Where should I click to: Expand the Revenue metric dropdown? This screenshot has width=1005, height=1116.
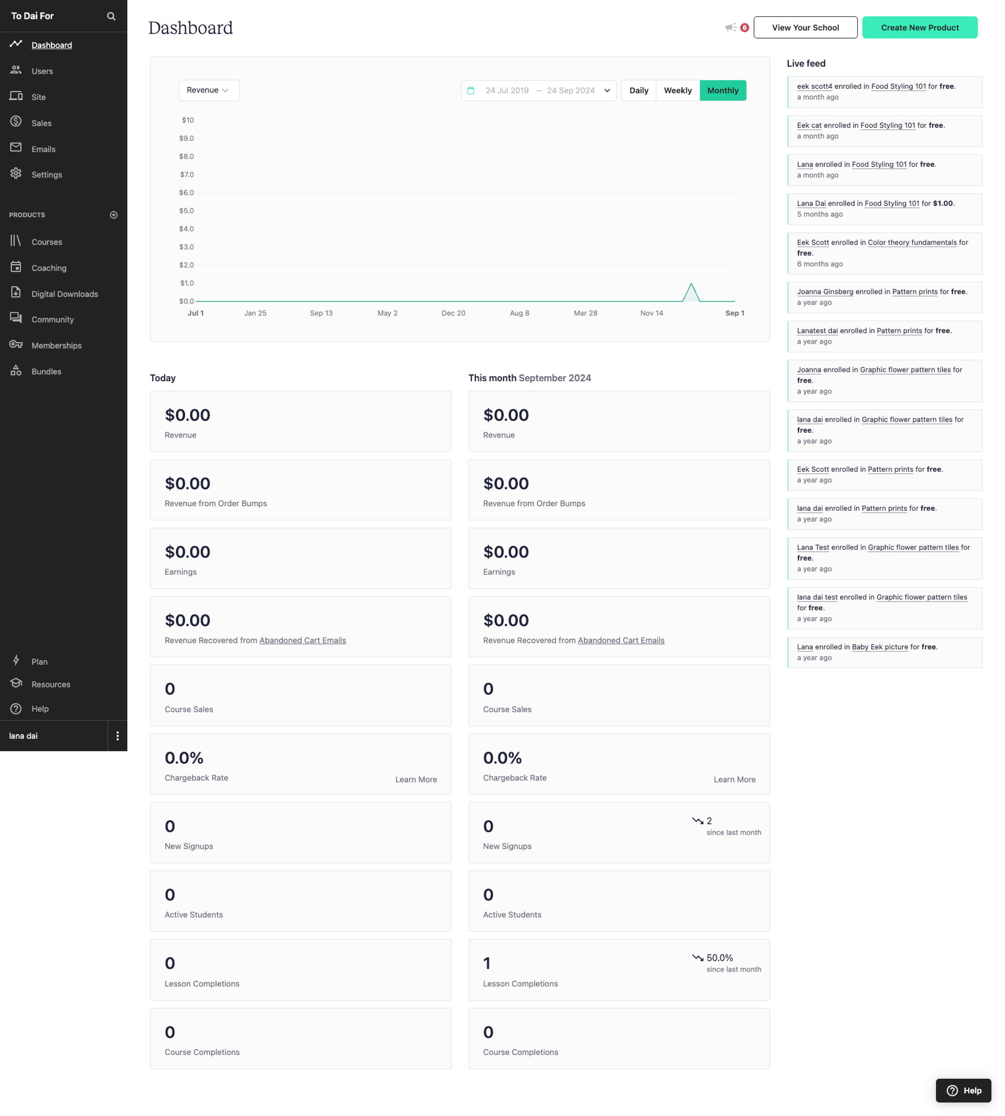[x=209, y=90]
